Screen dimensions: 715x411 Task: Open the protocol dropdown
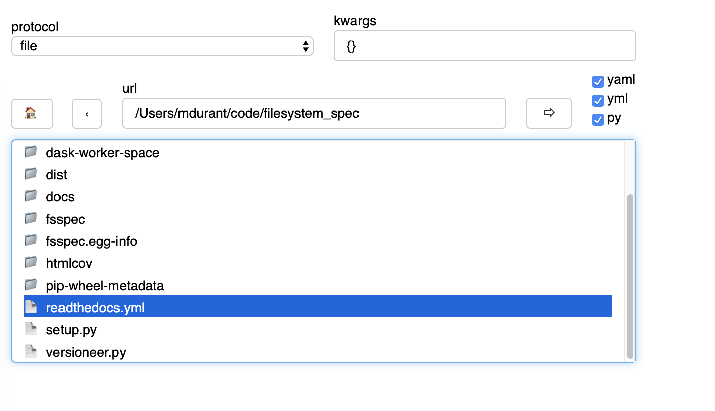161,46
